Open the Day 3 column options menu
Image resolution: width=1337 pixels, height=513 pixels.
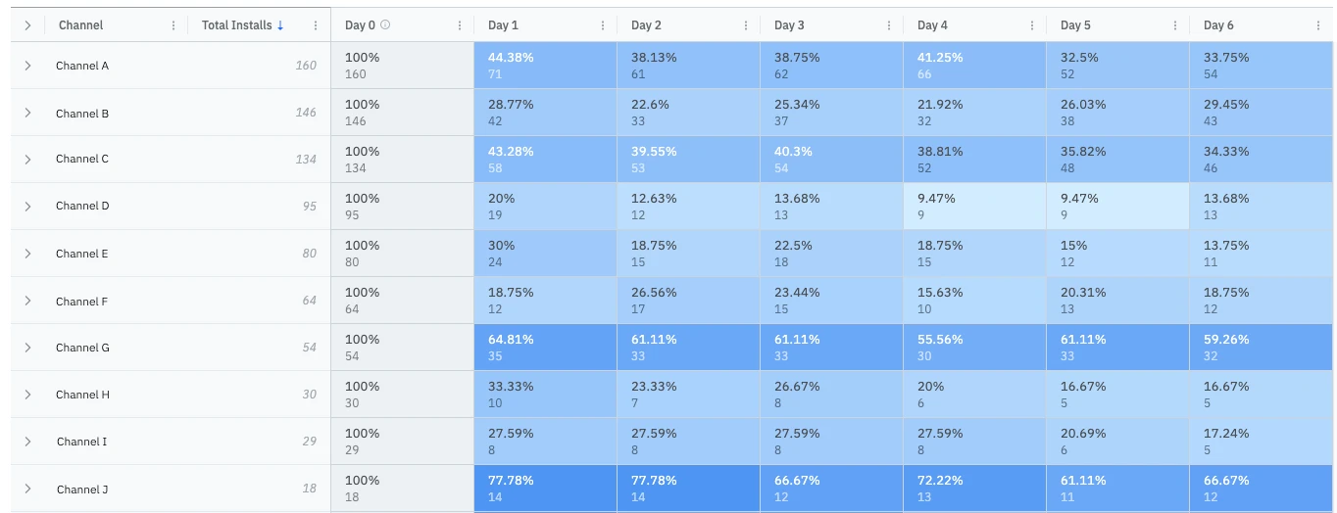pyautogui.click(x=889, y=25)
